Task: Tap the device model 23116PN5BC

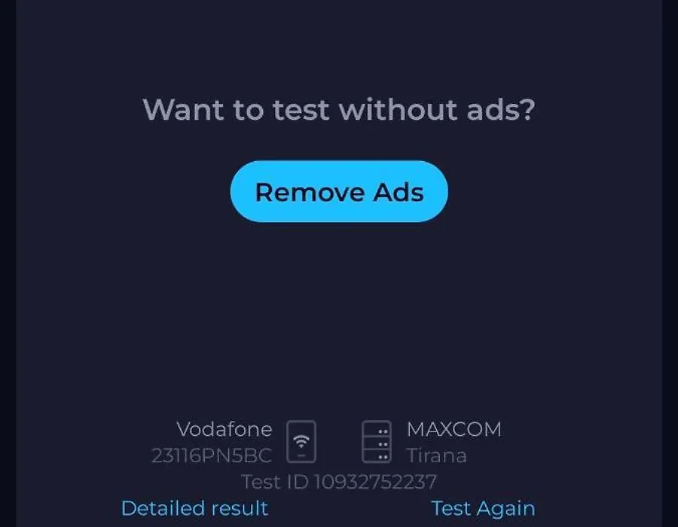Action: (212, 455)
